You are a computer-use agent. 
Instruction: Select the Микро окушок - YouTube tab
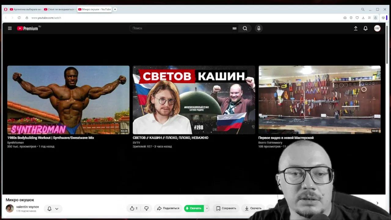[x=94, y=9]
